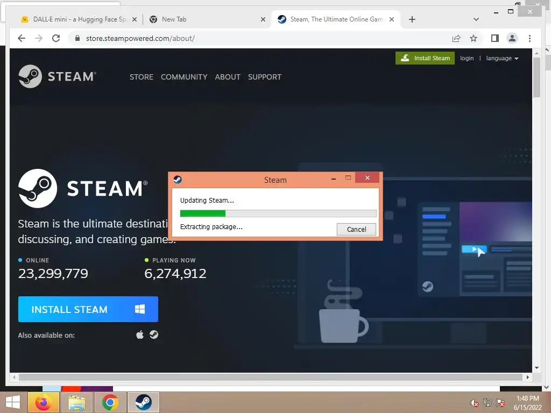The width and height of the screenshot is (551, 413).
Task: Click the Updating Steam progress bar
Action: point(278,213)
